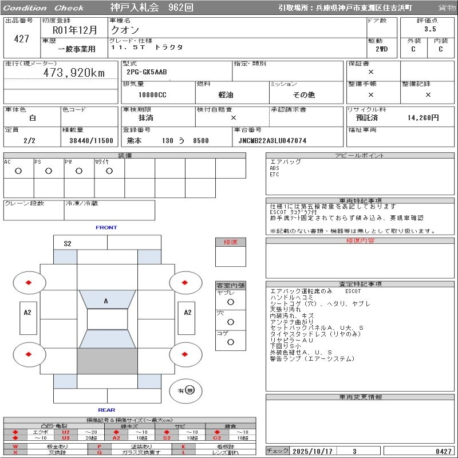Viewport: 458px width, 458px height.
Task: Click the 貨物 category label
Action: point(447,8)
